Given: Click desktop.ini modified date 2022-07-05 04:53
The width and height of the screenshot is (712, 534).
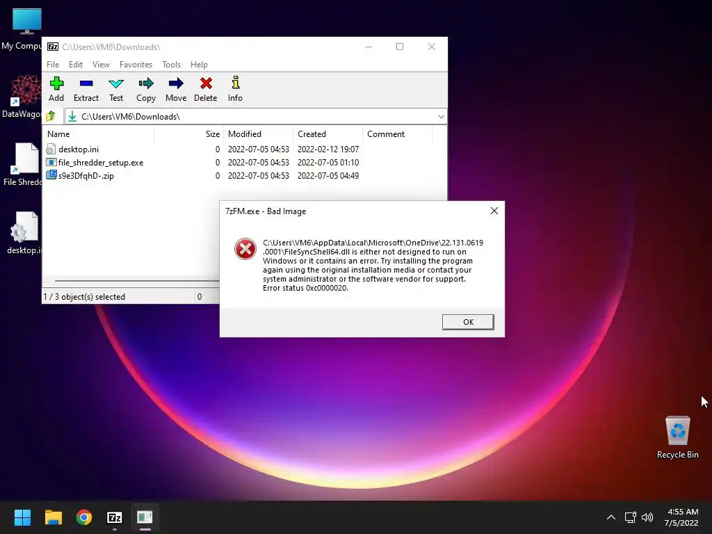Looking at the screenshot, I should (259, 149).
